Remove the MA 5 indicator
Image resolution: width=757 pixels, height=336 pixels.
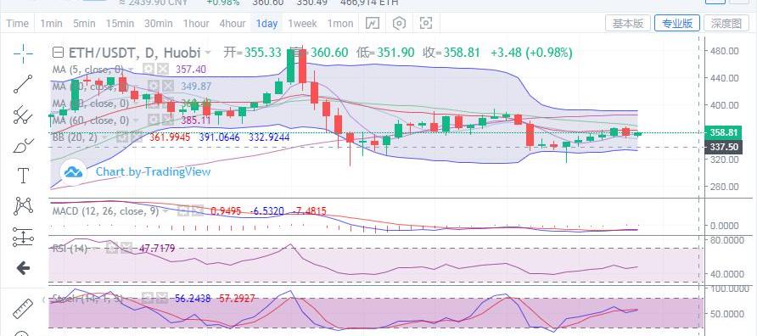click(163, 69)
